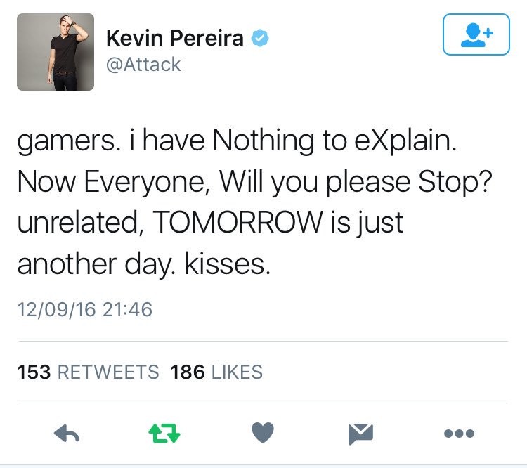The image size is (527, 468).
Task: Open Kevin Pereira's profile picture
Action: [56, 52]
